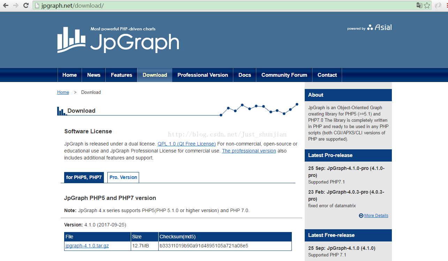Open the Contact menu item
The height and width of the screenshot is (261, 448).
coord(327,75)
